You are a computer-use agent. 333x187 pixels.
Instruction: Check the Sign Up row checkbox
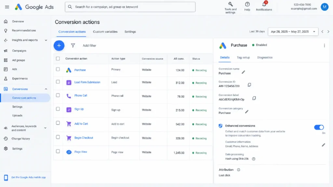pyautogui.click(x=58, y=109)
